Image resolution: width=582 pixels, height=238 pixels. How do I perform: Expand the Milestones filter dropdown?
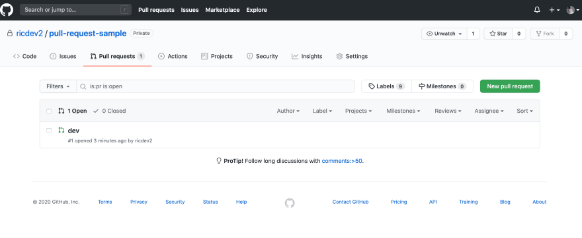click(x=403, y=111)
